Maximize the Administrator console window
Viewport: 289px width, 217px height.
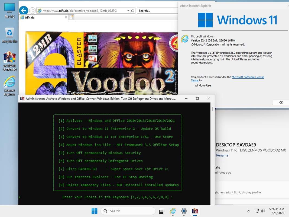[197, 98]
